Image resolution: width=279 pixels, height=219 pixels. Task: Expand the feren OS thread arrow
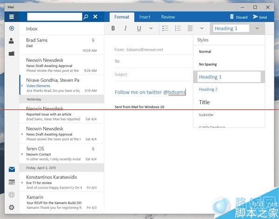[22, 154]
